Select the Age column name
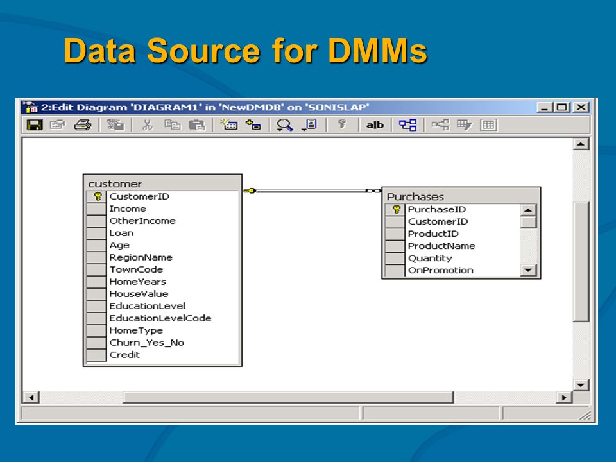This screenshot has height=462, width=616. (x=119, y=245)
